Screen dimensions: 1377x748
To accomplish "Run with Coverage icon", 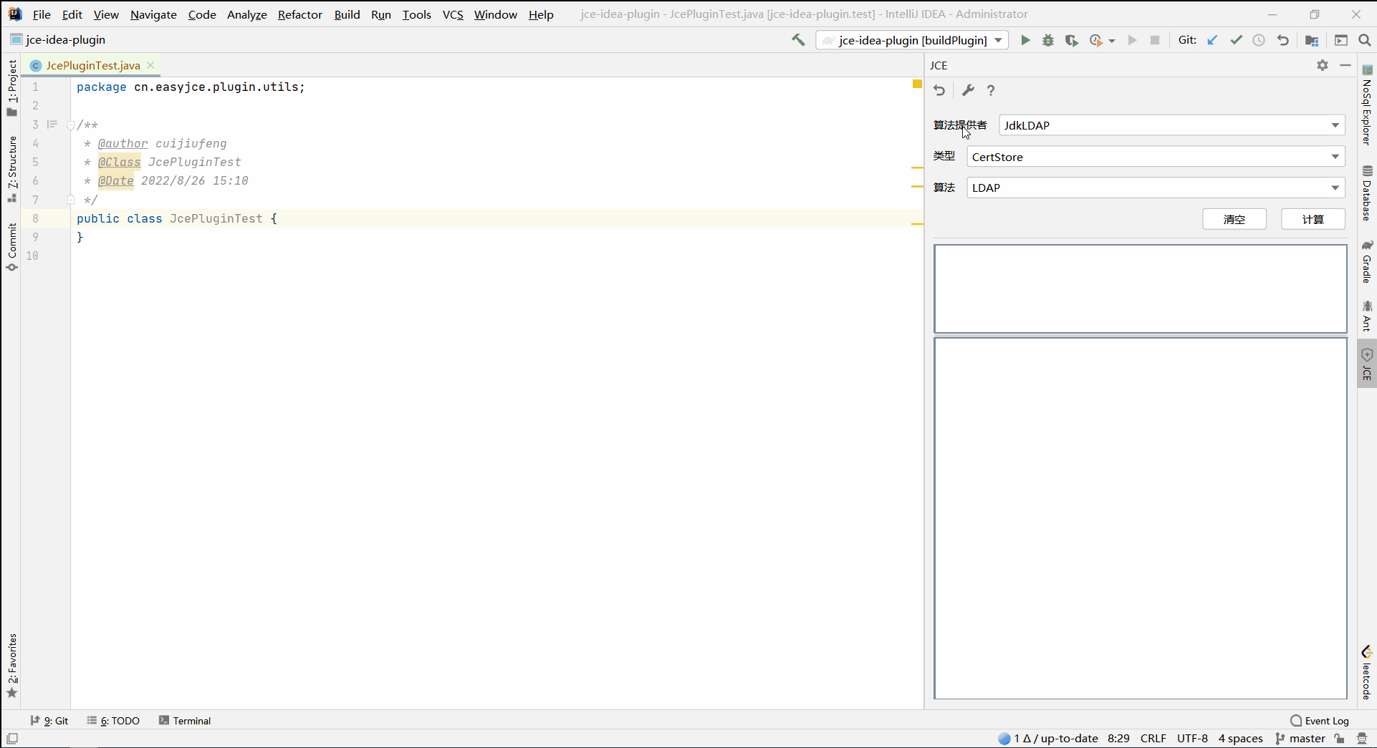I will click(x=1071, y=40).
